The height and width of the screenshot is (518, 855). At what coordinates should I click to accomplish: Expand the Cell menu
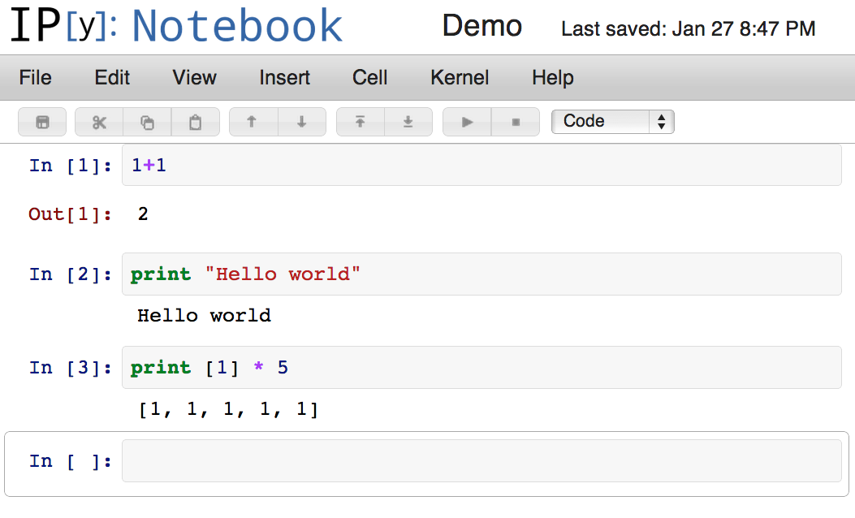369,78
